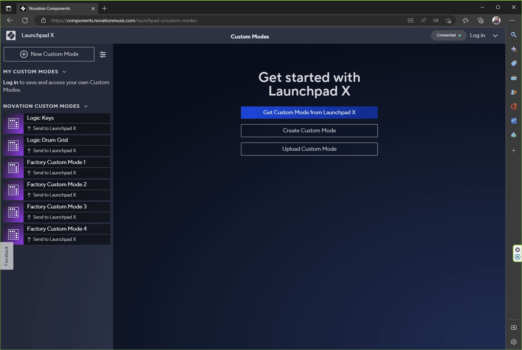This screenshot has width=522, height=350.
Task: Click the Upload Custom Mode button
Action: pyautogui.click(x=309, y=149)
